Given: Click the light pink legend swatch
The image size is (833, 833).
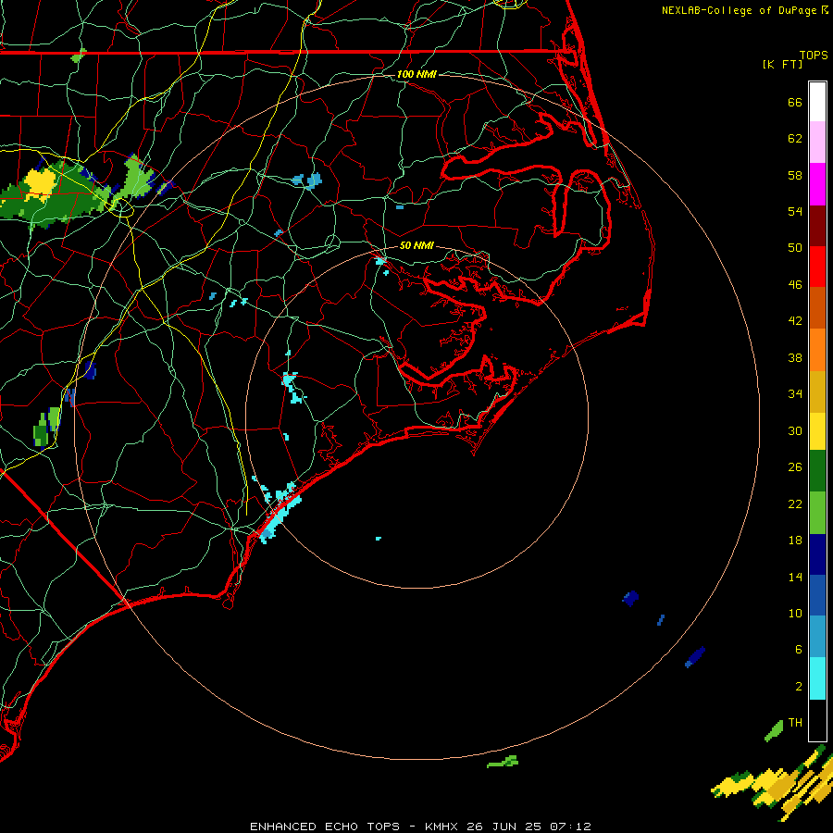Looking at the screenshot, I should pos(817,143).
